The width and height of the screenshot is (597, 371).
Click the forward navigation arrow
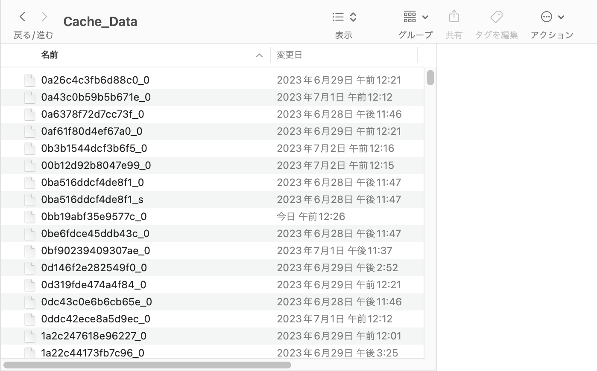(44, 17)
